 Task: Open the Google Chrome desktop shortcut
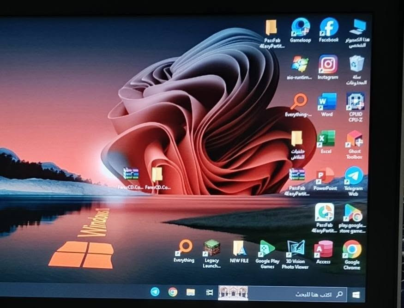(352, 255)
